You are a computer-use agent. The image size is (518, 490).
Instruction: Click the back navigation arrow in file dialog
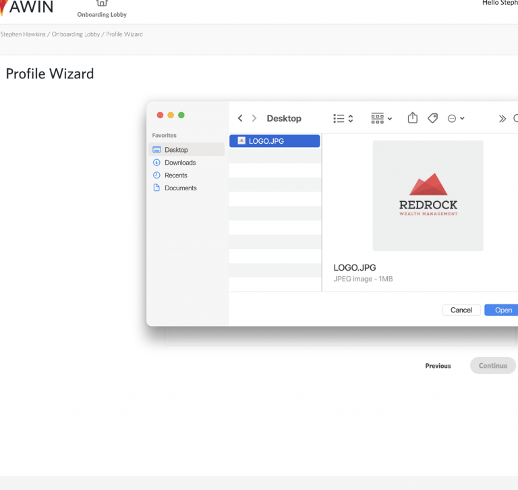240,119
